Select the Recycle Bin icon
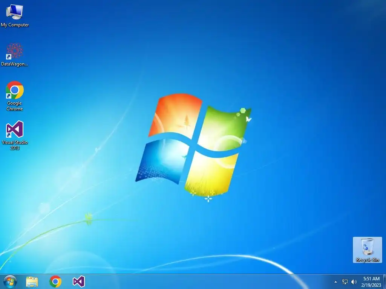 pyautogui.click(x=367, y=250)
